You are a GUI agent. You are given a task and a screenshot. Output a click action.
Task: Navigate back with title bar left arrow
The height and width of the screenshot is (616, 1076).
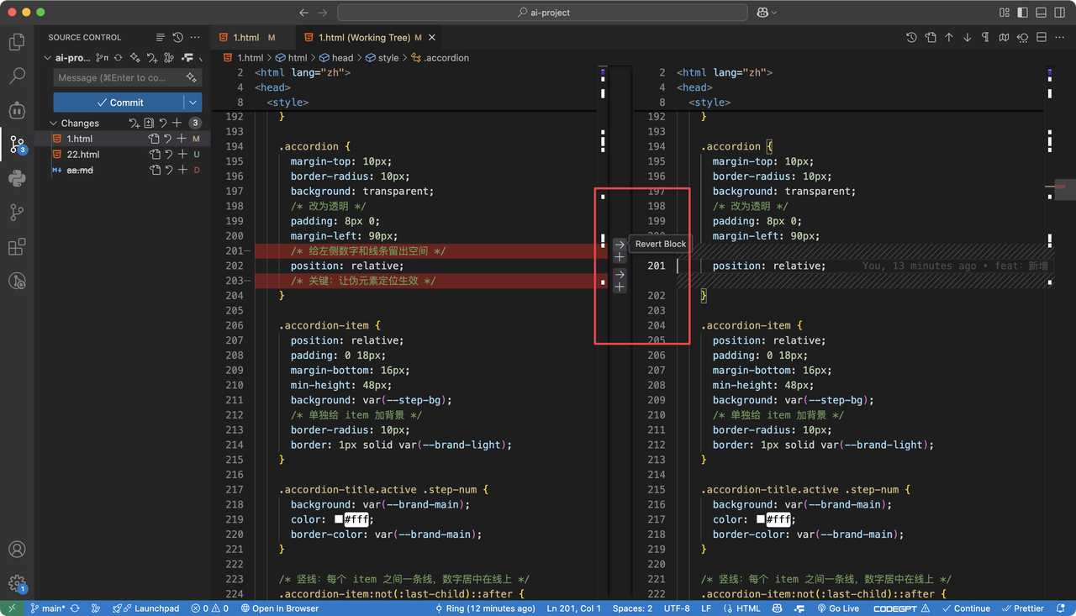click(x=304, y=13)
